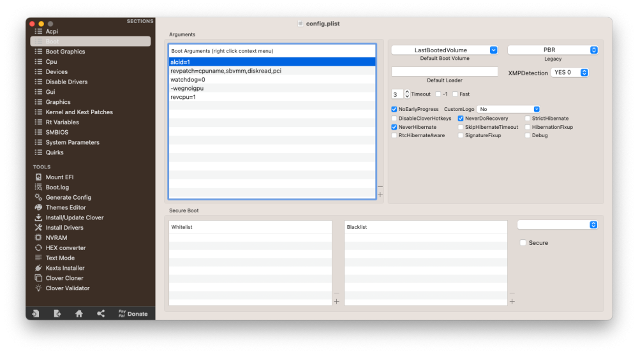Toggle the Fast timeout checkbox
Image resolution: width=638 pixels, height=354 pixels.
(456, 94)
